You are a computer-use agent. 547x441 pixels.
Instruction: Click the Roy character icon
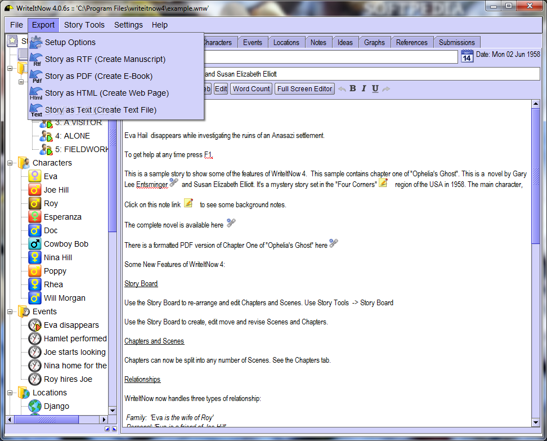[35, 203]
